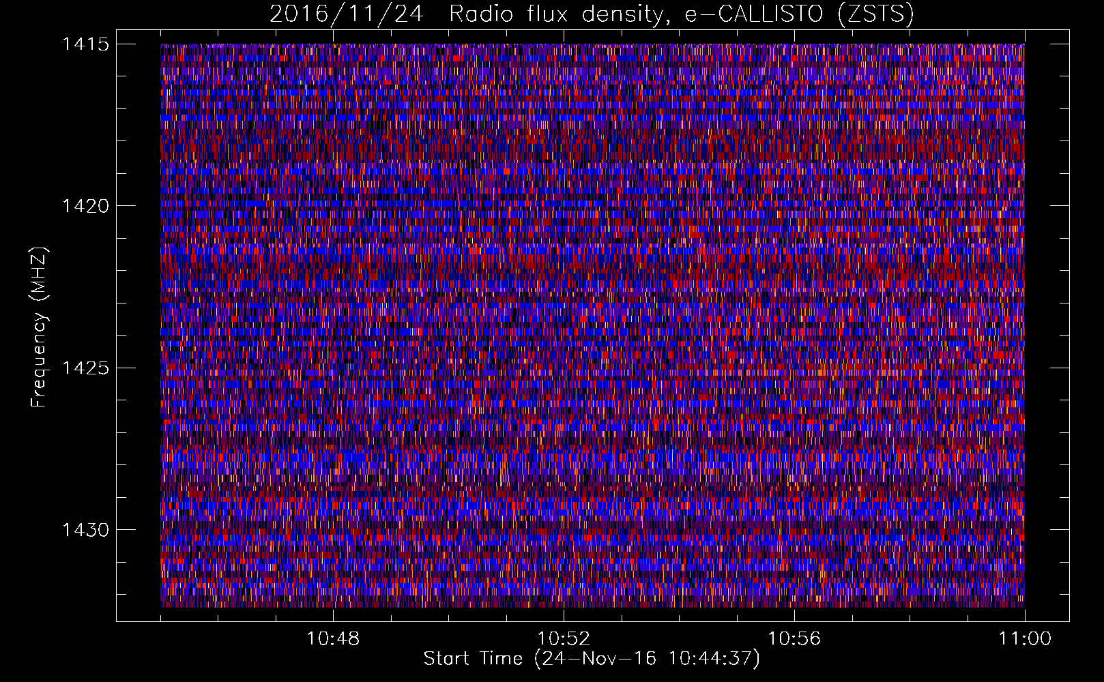The width and height of the screenshot is (1104, 682).
Task: Select the 1425 frequency axis label
Action: tap(85, 368)
